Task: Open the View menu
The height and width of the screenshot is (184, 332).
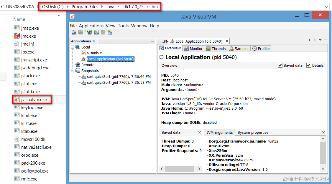Action: point(111,26)
